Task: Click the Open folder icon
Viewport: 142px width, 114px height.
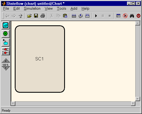Action: pos(29,16)
